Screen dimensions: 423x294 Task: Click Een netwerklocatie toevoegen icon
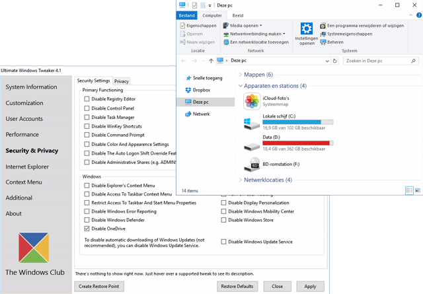pyautogui.click(x=226, y=42)
